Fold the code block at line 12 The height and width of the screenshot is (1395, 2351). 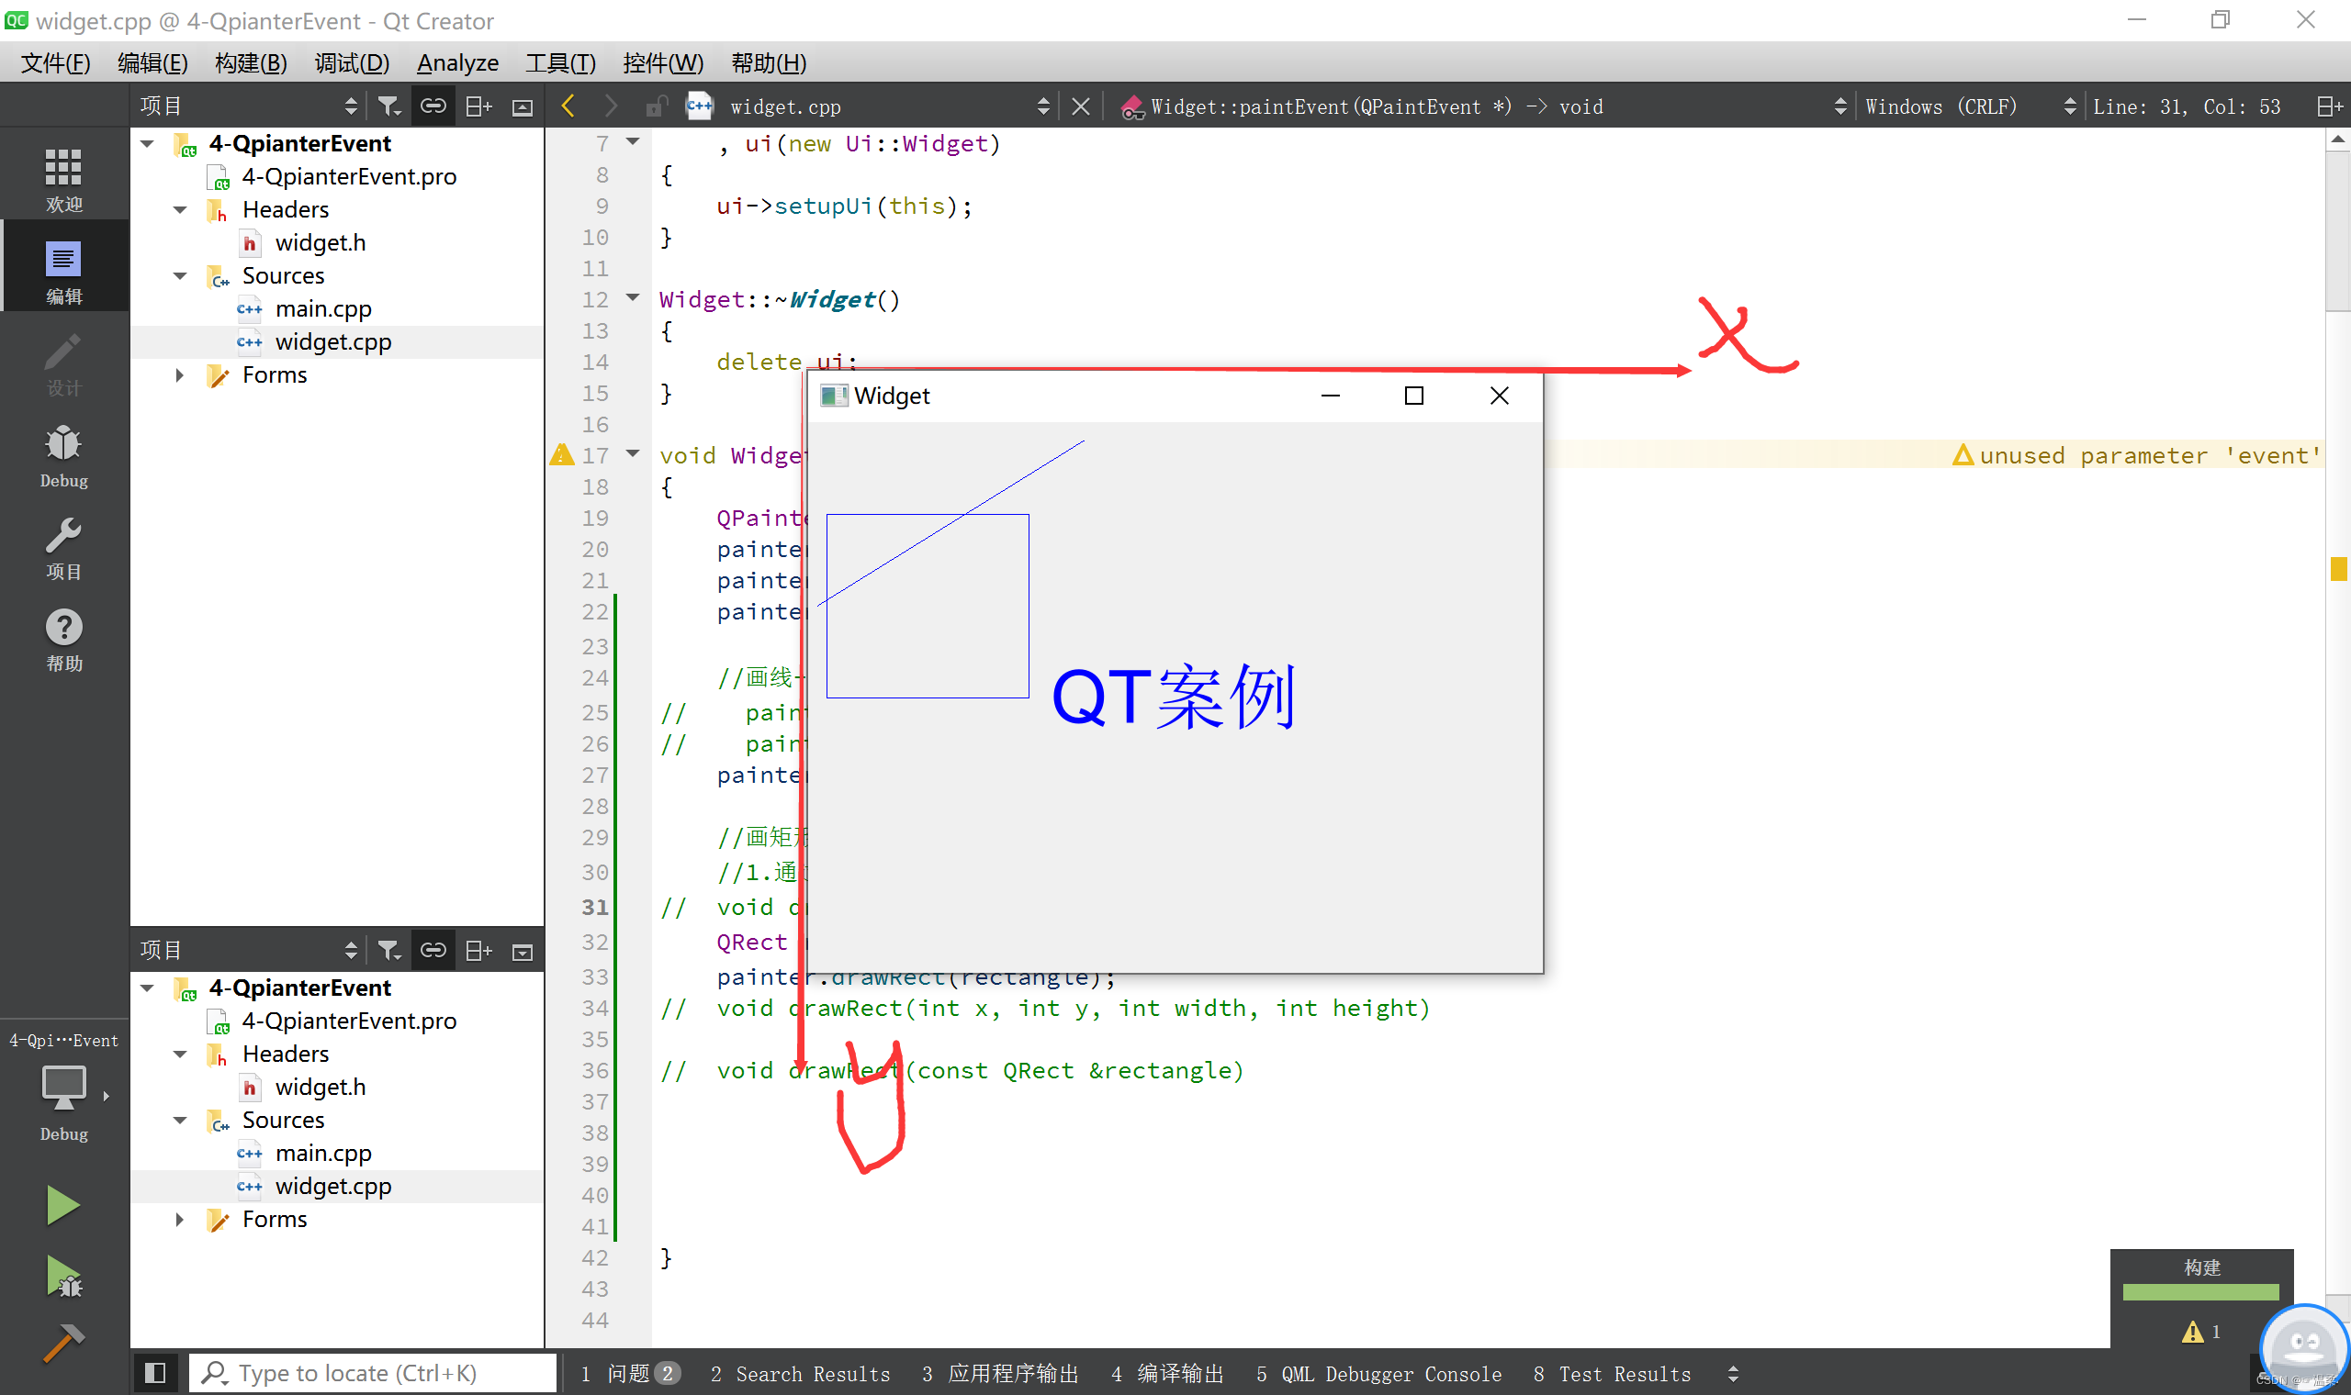[x=633, y=298]
